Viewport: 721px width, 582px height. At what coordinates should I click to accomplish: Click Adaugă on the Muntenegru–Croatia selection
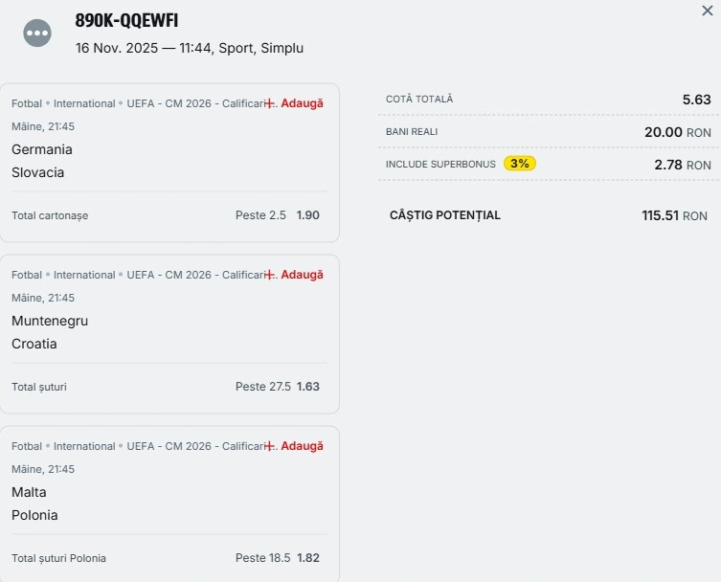click(302, 275)
